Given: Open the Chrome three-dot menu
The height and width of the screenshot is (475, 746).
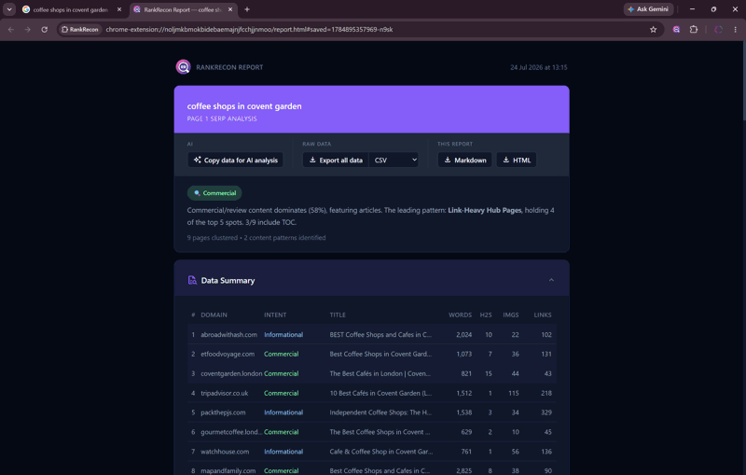Looking at the screenshot, I should (736, 30).
